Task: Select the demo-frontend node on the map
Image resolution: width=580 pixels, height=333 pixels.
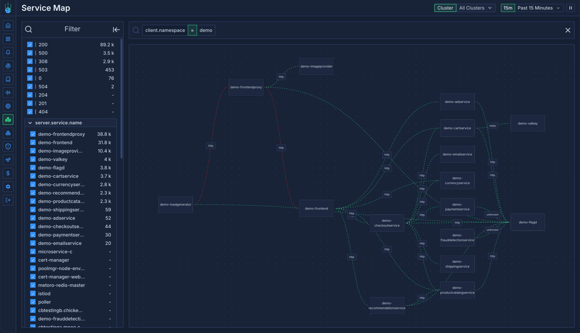Action: pyautogui.click(x=316, y=208)
